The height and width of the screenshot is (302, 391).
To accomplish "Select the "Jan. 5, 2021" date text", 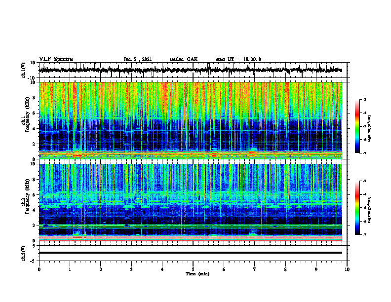I will click(138, 59).
